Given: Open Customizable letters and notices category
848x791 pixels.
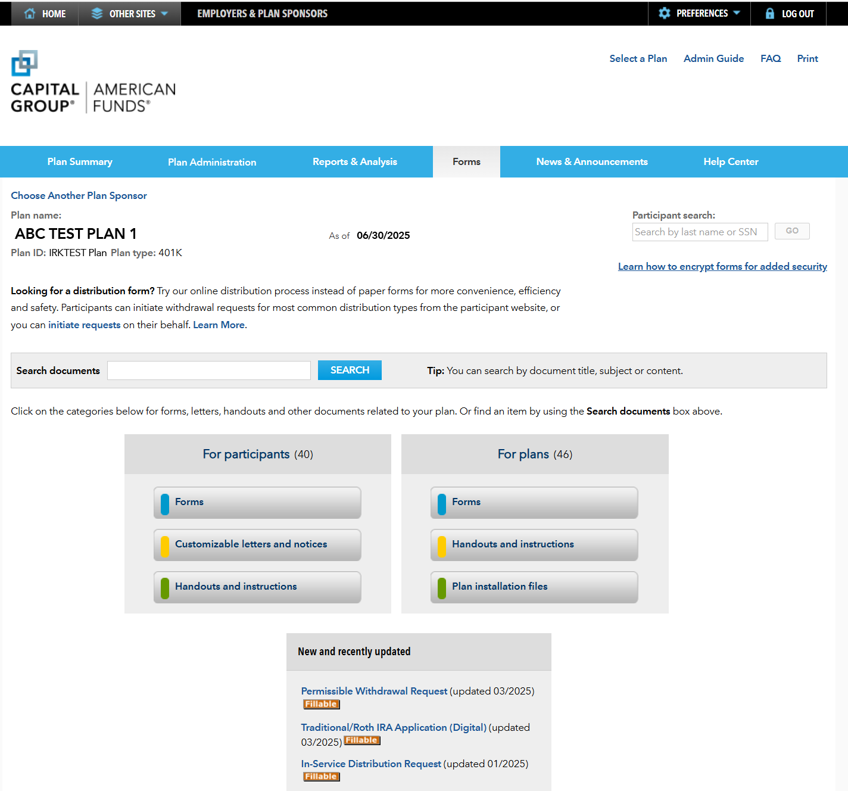Looking at the screenshot, I should click(257, 544).
